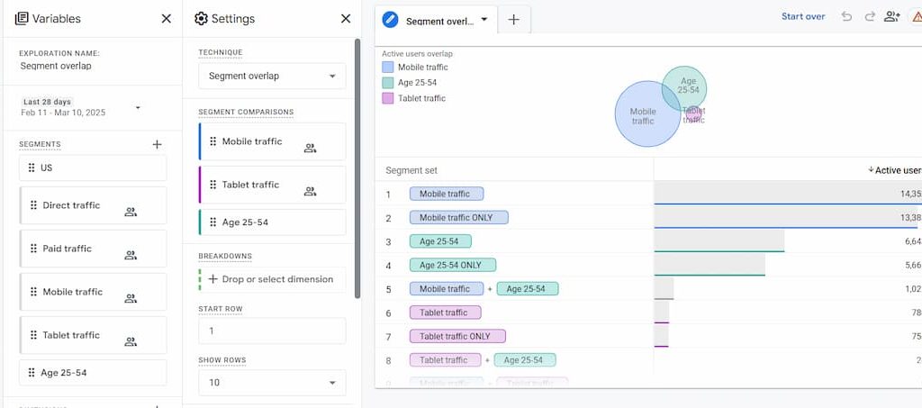Close the Settings panel
Screen dimensions: 922x408
pyautogui.click(x=346, y=18)
